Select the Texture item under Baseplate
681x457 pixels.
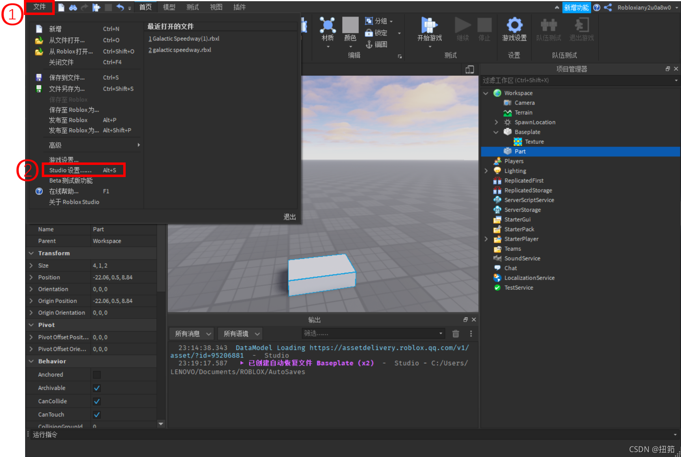pyautogui.click(x=534, y=142)
